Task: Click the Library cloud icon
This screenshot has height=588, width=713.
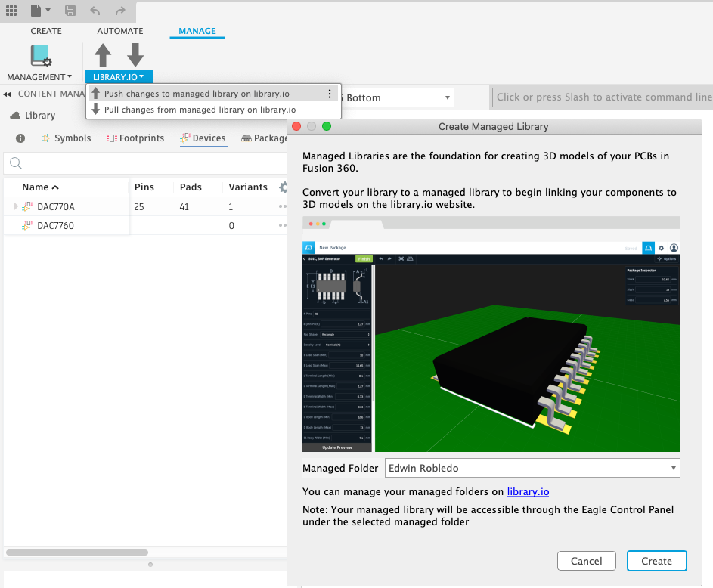Action: 15,116
